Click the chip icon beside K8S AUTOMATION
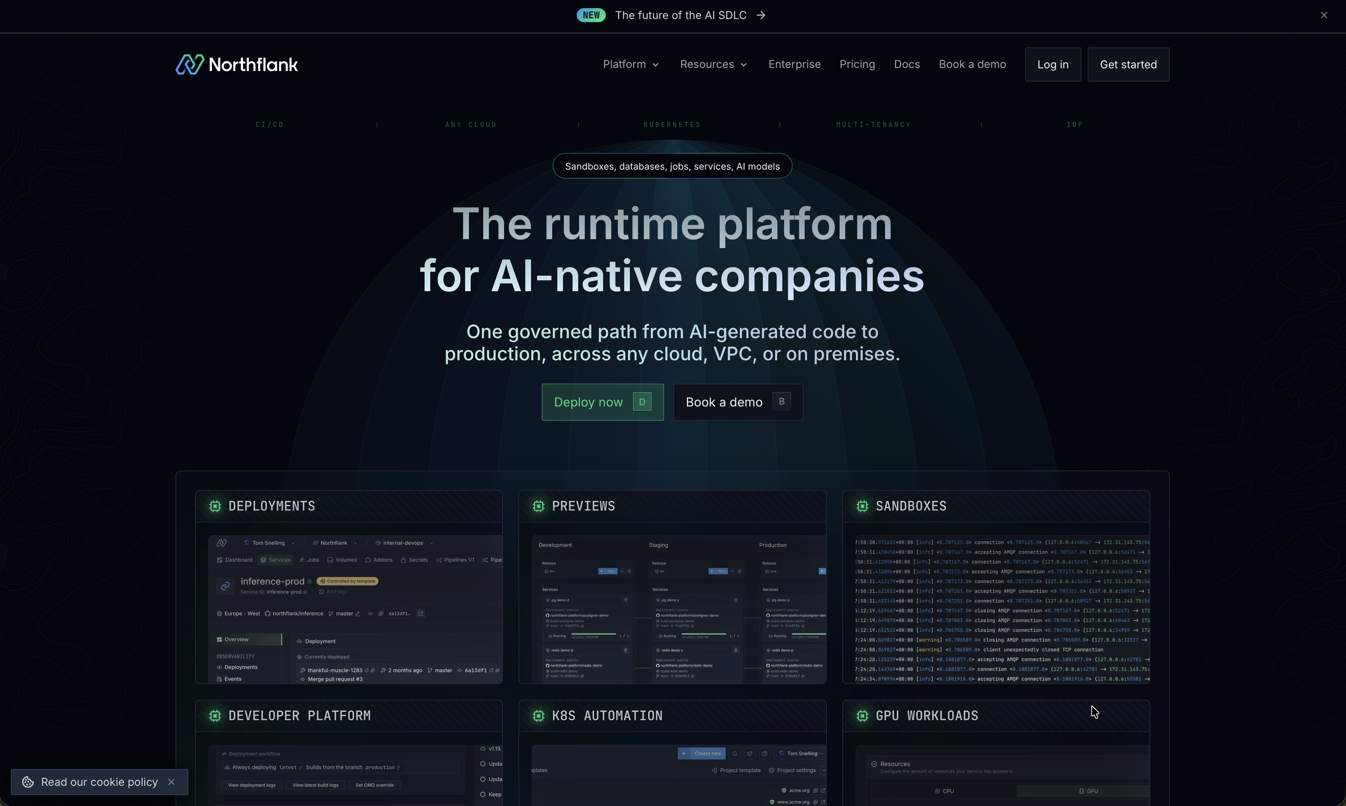The image size is (1346, 806). point(538,716)
